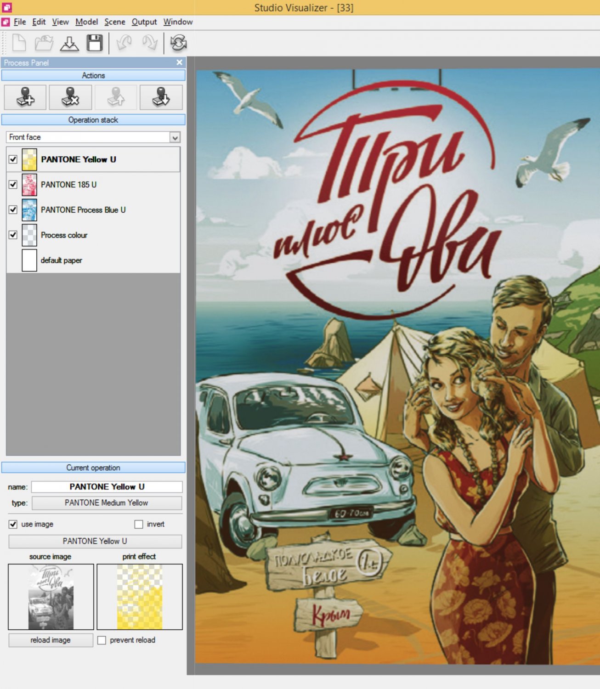600x689 pixels.
Task: Open the PANTONE Medium Yellow type selector
Action: pos(107,503)
